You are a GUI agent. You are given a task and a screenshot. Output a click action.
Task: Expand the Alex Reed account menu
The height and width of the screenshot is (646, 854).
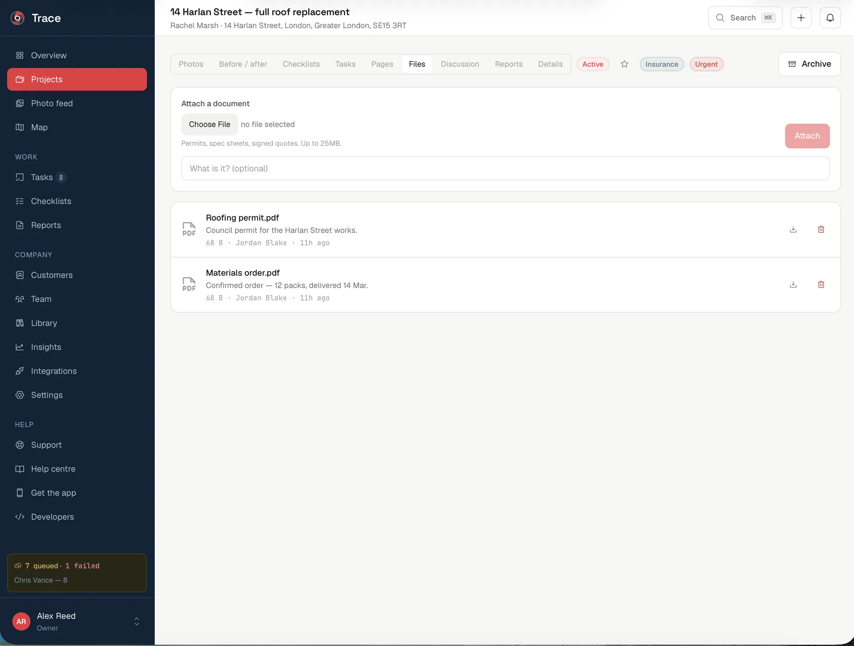coord(77,622)
